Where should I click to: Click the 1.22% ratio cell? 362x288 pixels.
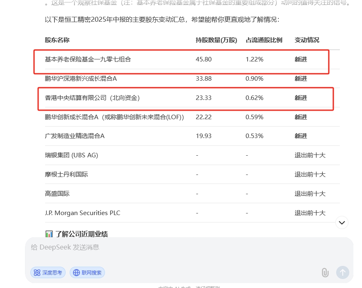(255, 59)
